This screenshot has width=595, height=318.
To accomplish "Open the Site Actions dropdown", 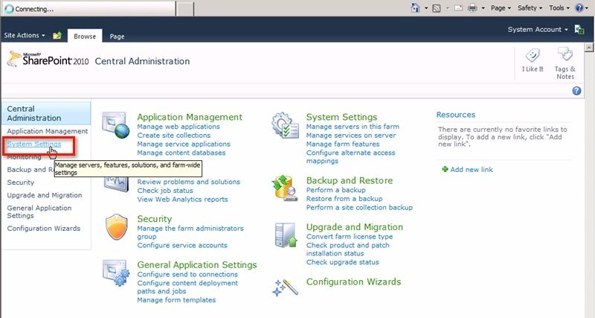I will (x=25, y=35).
